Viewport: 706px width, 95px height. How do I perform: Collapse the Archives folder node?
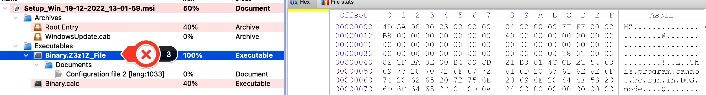click(x=16, y=18)
